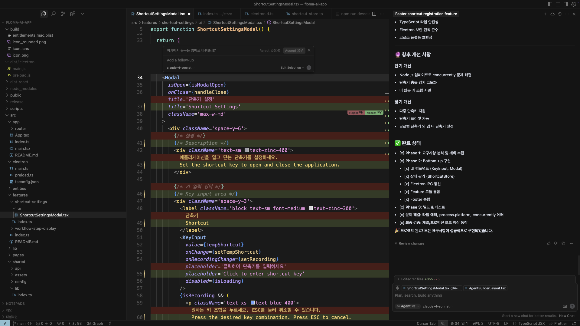Open the Explorer view icon

(44, 14)
